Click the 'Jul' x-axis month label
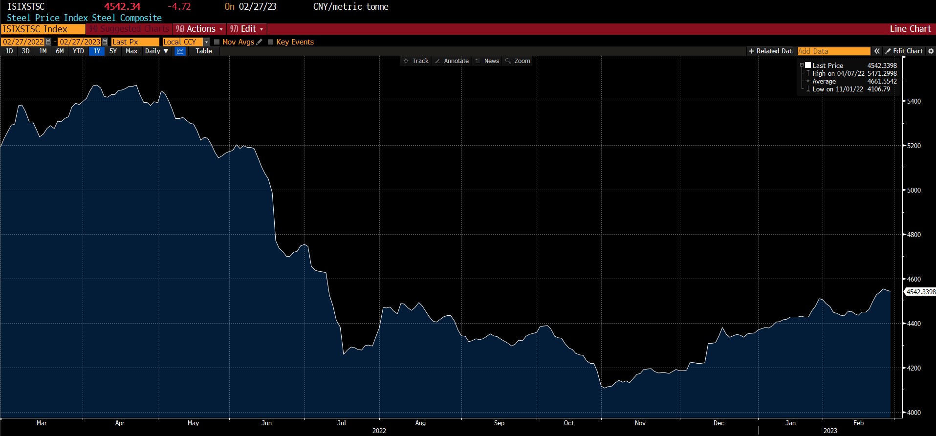 (x=342, y=423)
